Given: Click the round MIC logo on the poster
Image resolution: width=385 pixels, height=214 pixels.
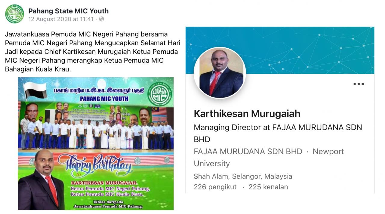Looking at the screenshot, I should click(160, 94).
